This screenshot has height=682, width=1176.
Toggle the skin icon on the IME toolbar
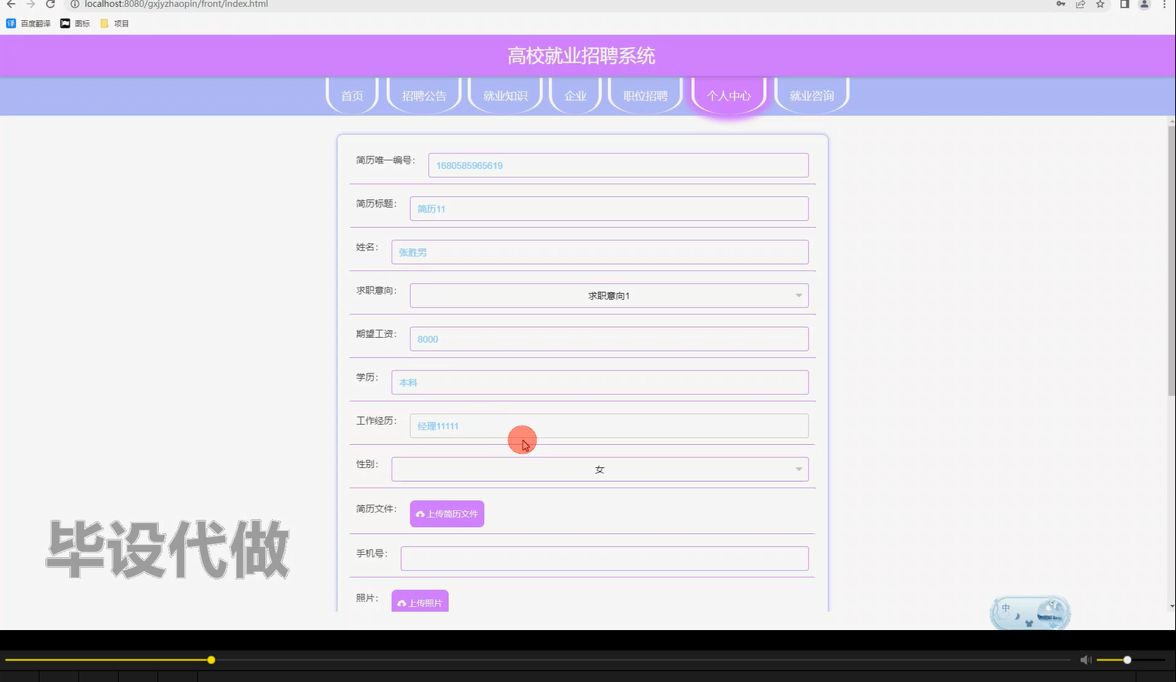pos(1028,623)
